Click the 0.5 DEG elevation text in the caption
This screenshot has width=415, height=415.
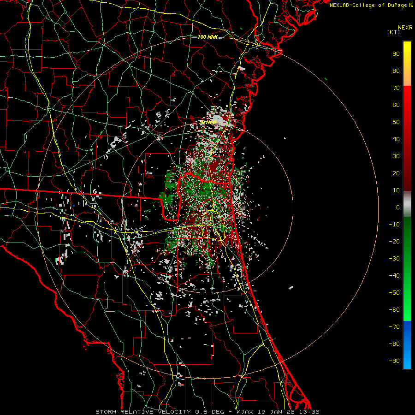pyautogui.click(x=209, y=412)
